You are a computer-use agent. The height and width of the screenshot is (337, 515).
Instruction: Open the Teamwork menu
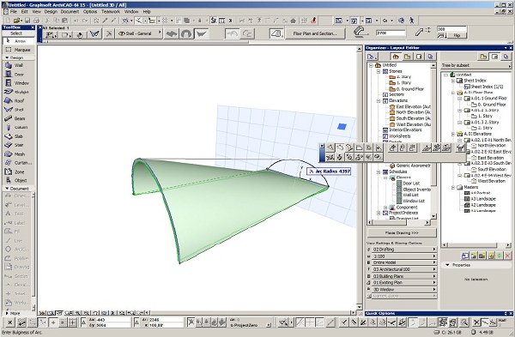coord(111,11)
